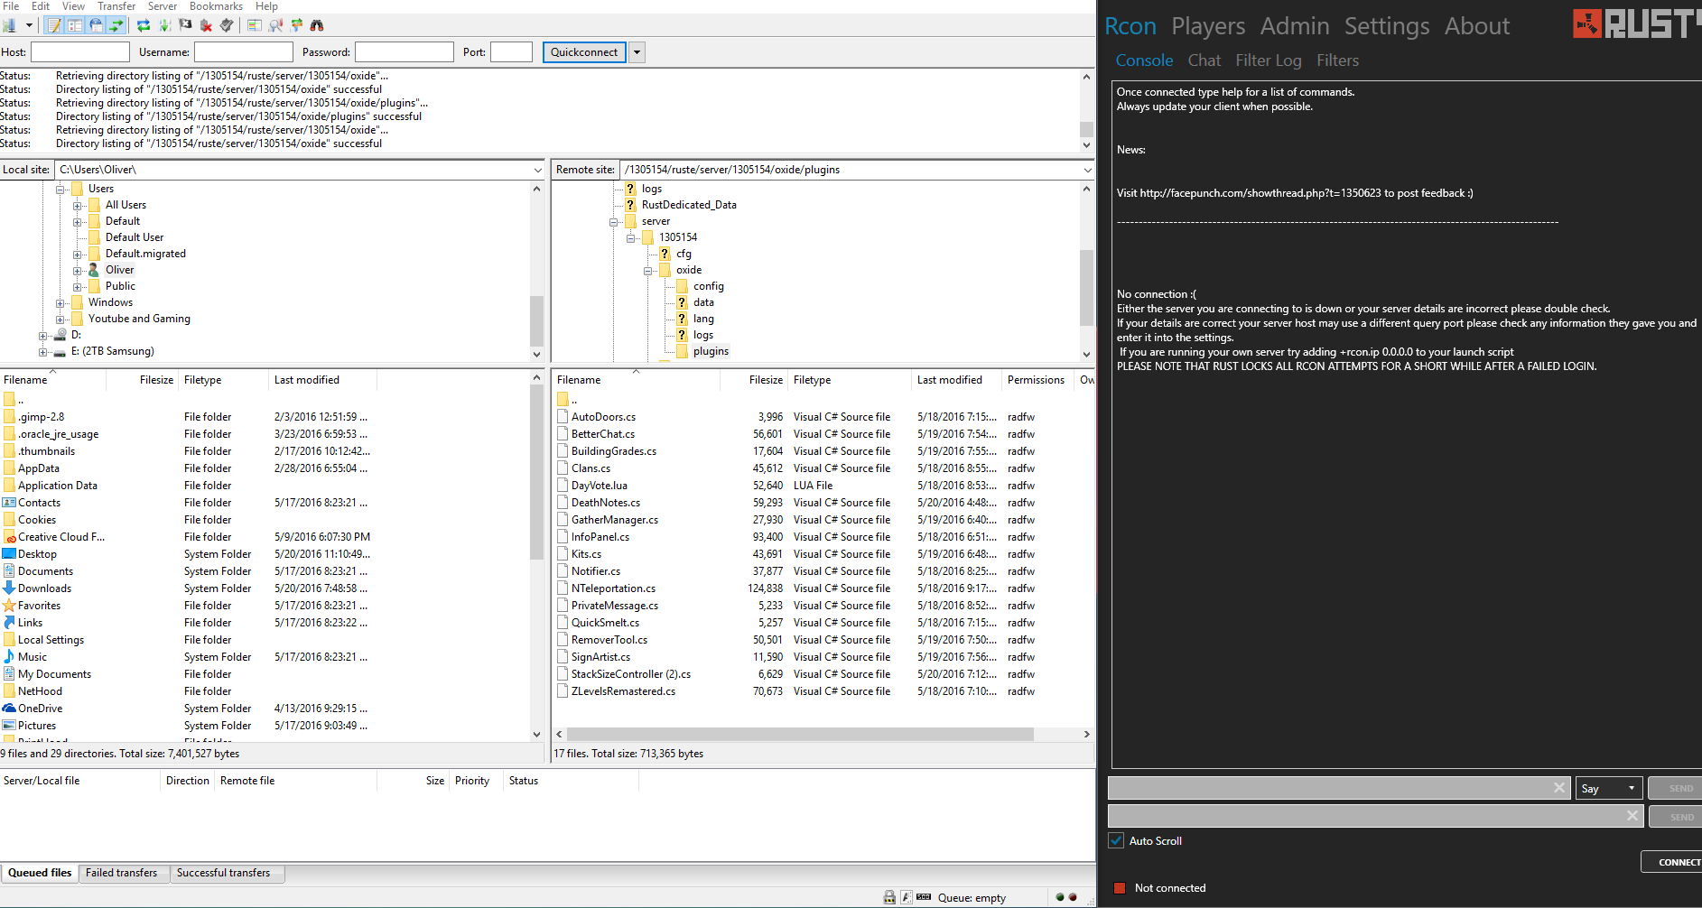Open the Filter Log sub-tab in Rcon

[x=1269, y=60]
